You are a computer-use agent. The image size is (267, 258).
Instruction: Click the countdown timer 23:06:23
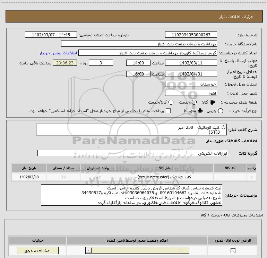pos(65,63)
